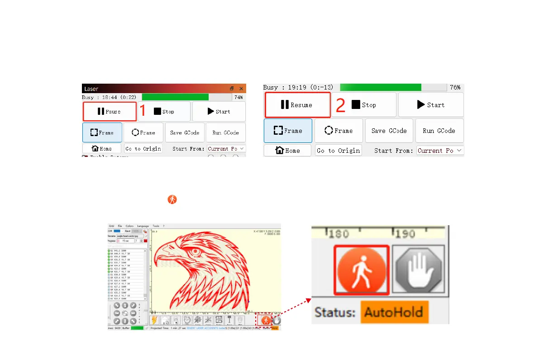The image size is (539, 359).
Task: Open Start From dropdown in left Laser panel
Action: (226, 148)
